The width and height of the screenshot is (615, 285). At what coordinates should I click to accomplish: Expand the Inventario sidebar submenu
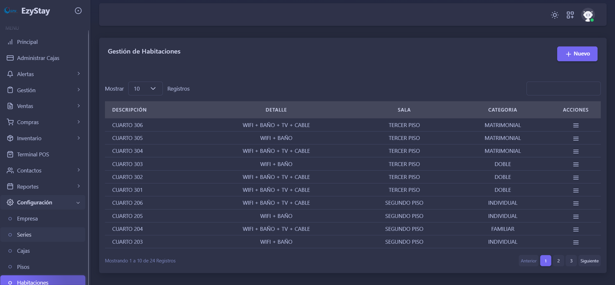[42, 138]
